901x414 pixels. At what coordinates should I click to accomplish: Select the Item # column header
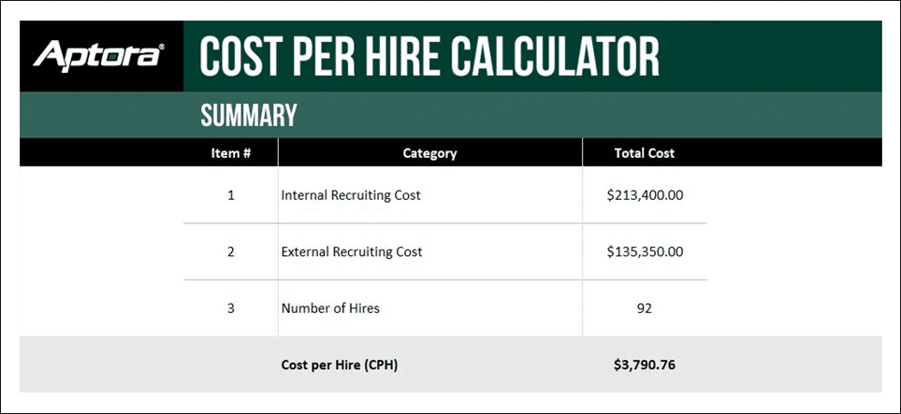click(x=231, y=153)
